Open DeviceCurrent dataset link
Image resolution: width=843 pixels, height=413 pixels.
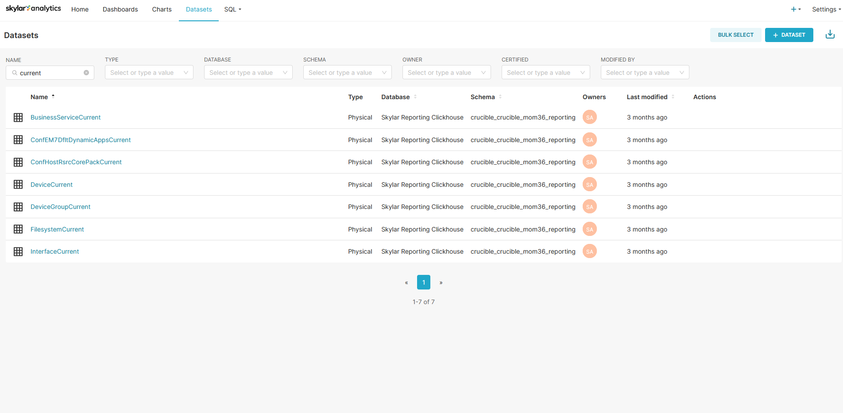pyautogui.click(x=51, y=185)
